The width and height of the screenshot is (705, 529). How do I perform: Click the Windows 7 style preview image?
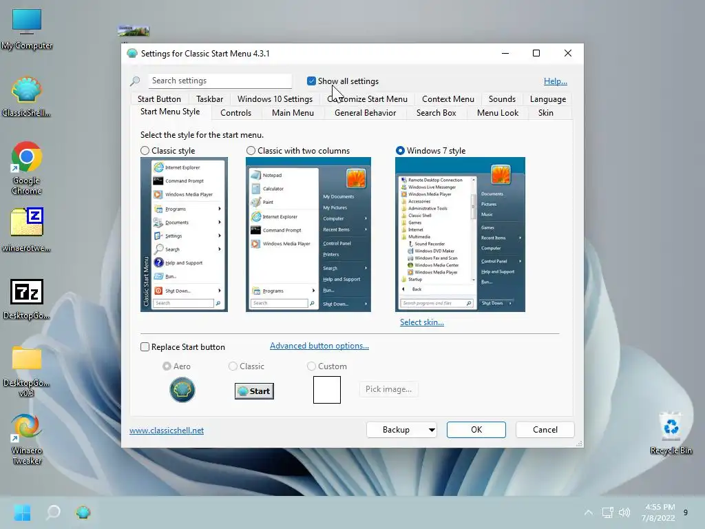[460, 234]
